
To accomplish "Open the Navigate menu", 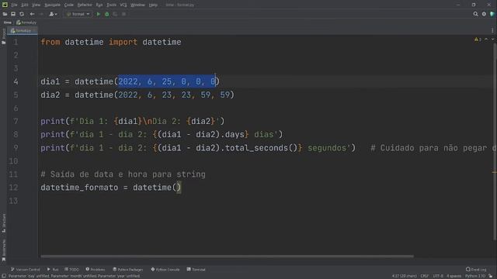I will (x=52, y=5).
